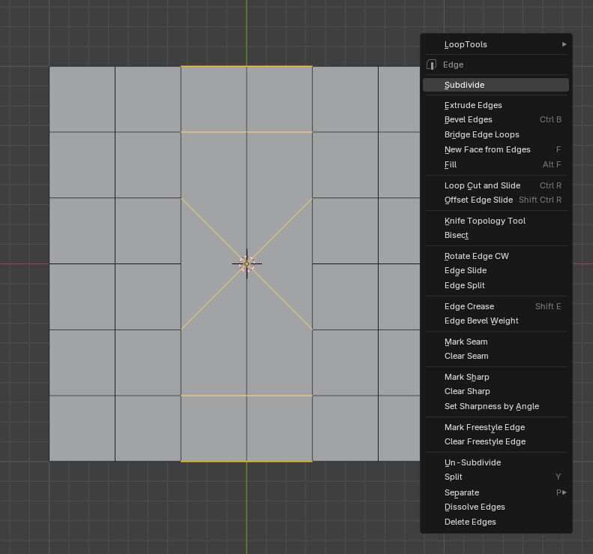Select Offset Edge Slide
The width and height of the screenshot is (593, 554).
click(496, 200)
